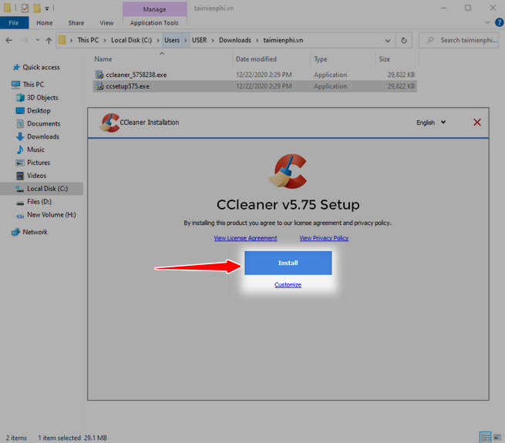Close the CCleaner Installation dialog
Image resolution: width=505 pixels, height=443 pixels.
pos(477,122)
